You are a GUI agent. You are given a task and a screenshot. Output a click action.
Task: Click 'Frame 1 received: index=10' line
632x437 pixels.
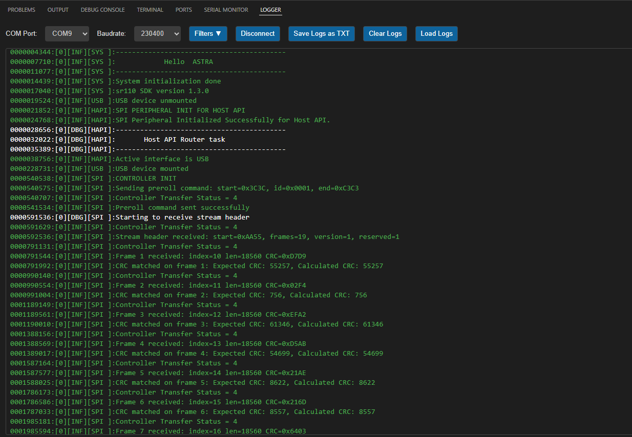coord(158,256)
